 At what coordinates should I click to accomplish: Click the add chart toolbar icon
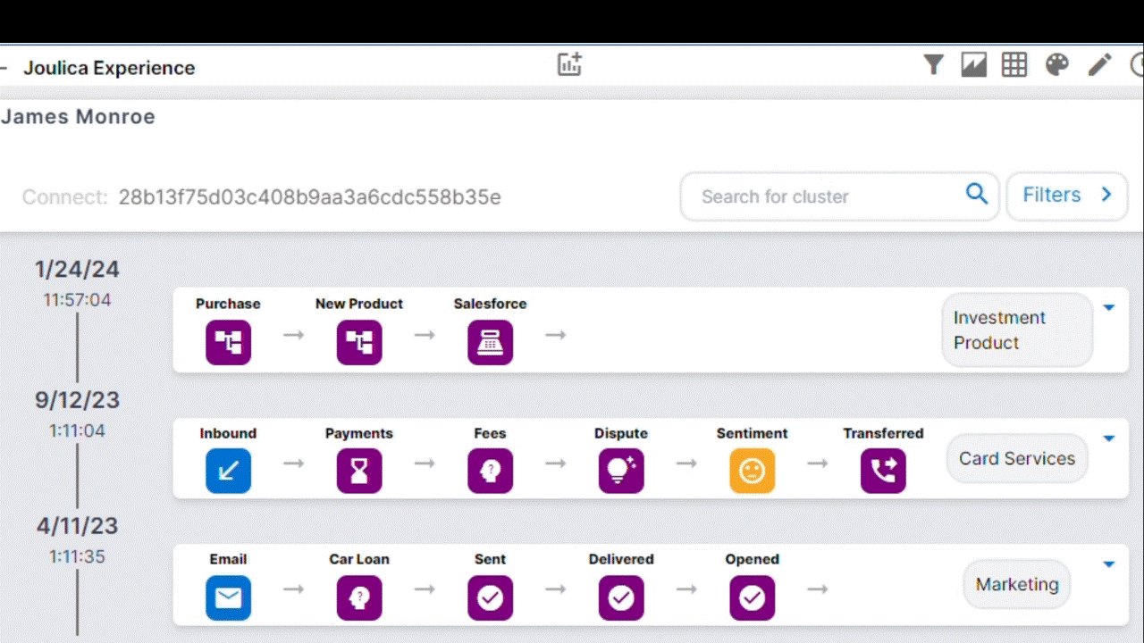pyautogui.click(x=569, y=64)
